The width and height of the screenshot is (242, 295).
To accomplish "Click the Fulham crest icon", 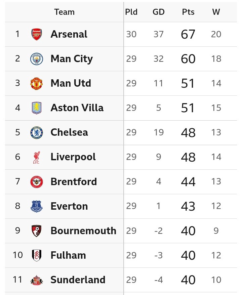I will tap(36, 255).
